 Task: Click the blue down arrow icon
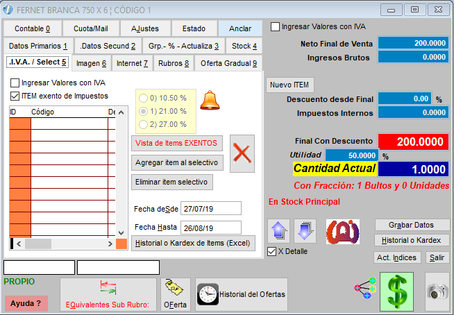click(305, 231)
